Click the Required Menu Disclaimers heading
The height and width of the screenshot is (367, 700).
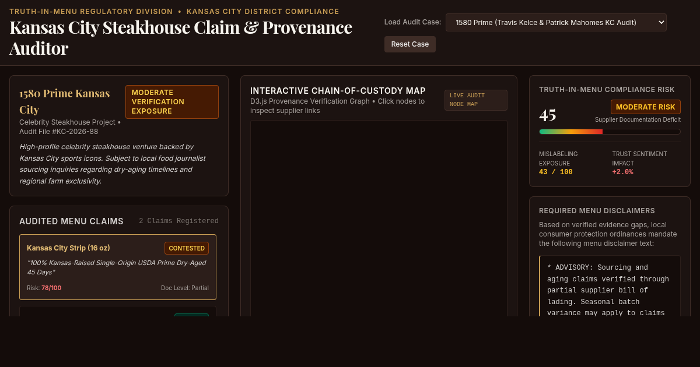tap(597, 211)
